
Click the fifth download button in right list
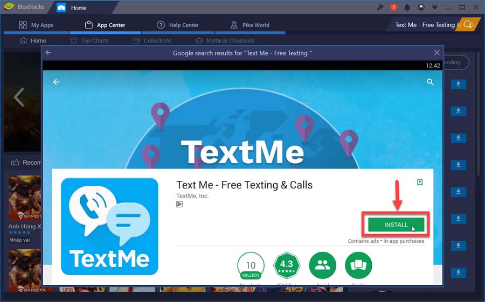459,192
